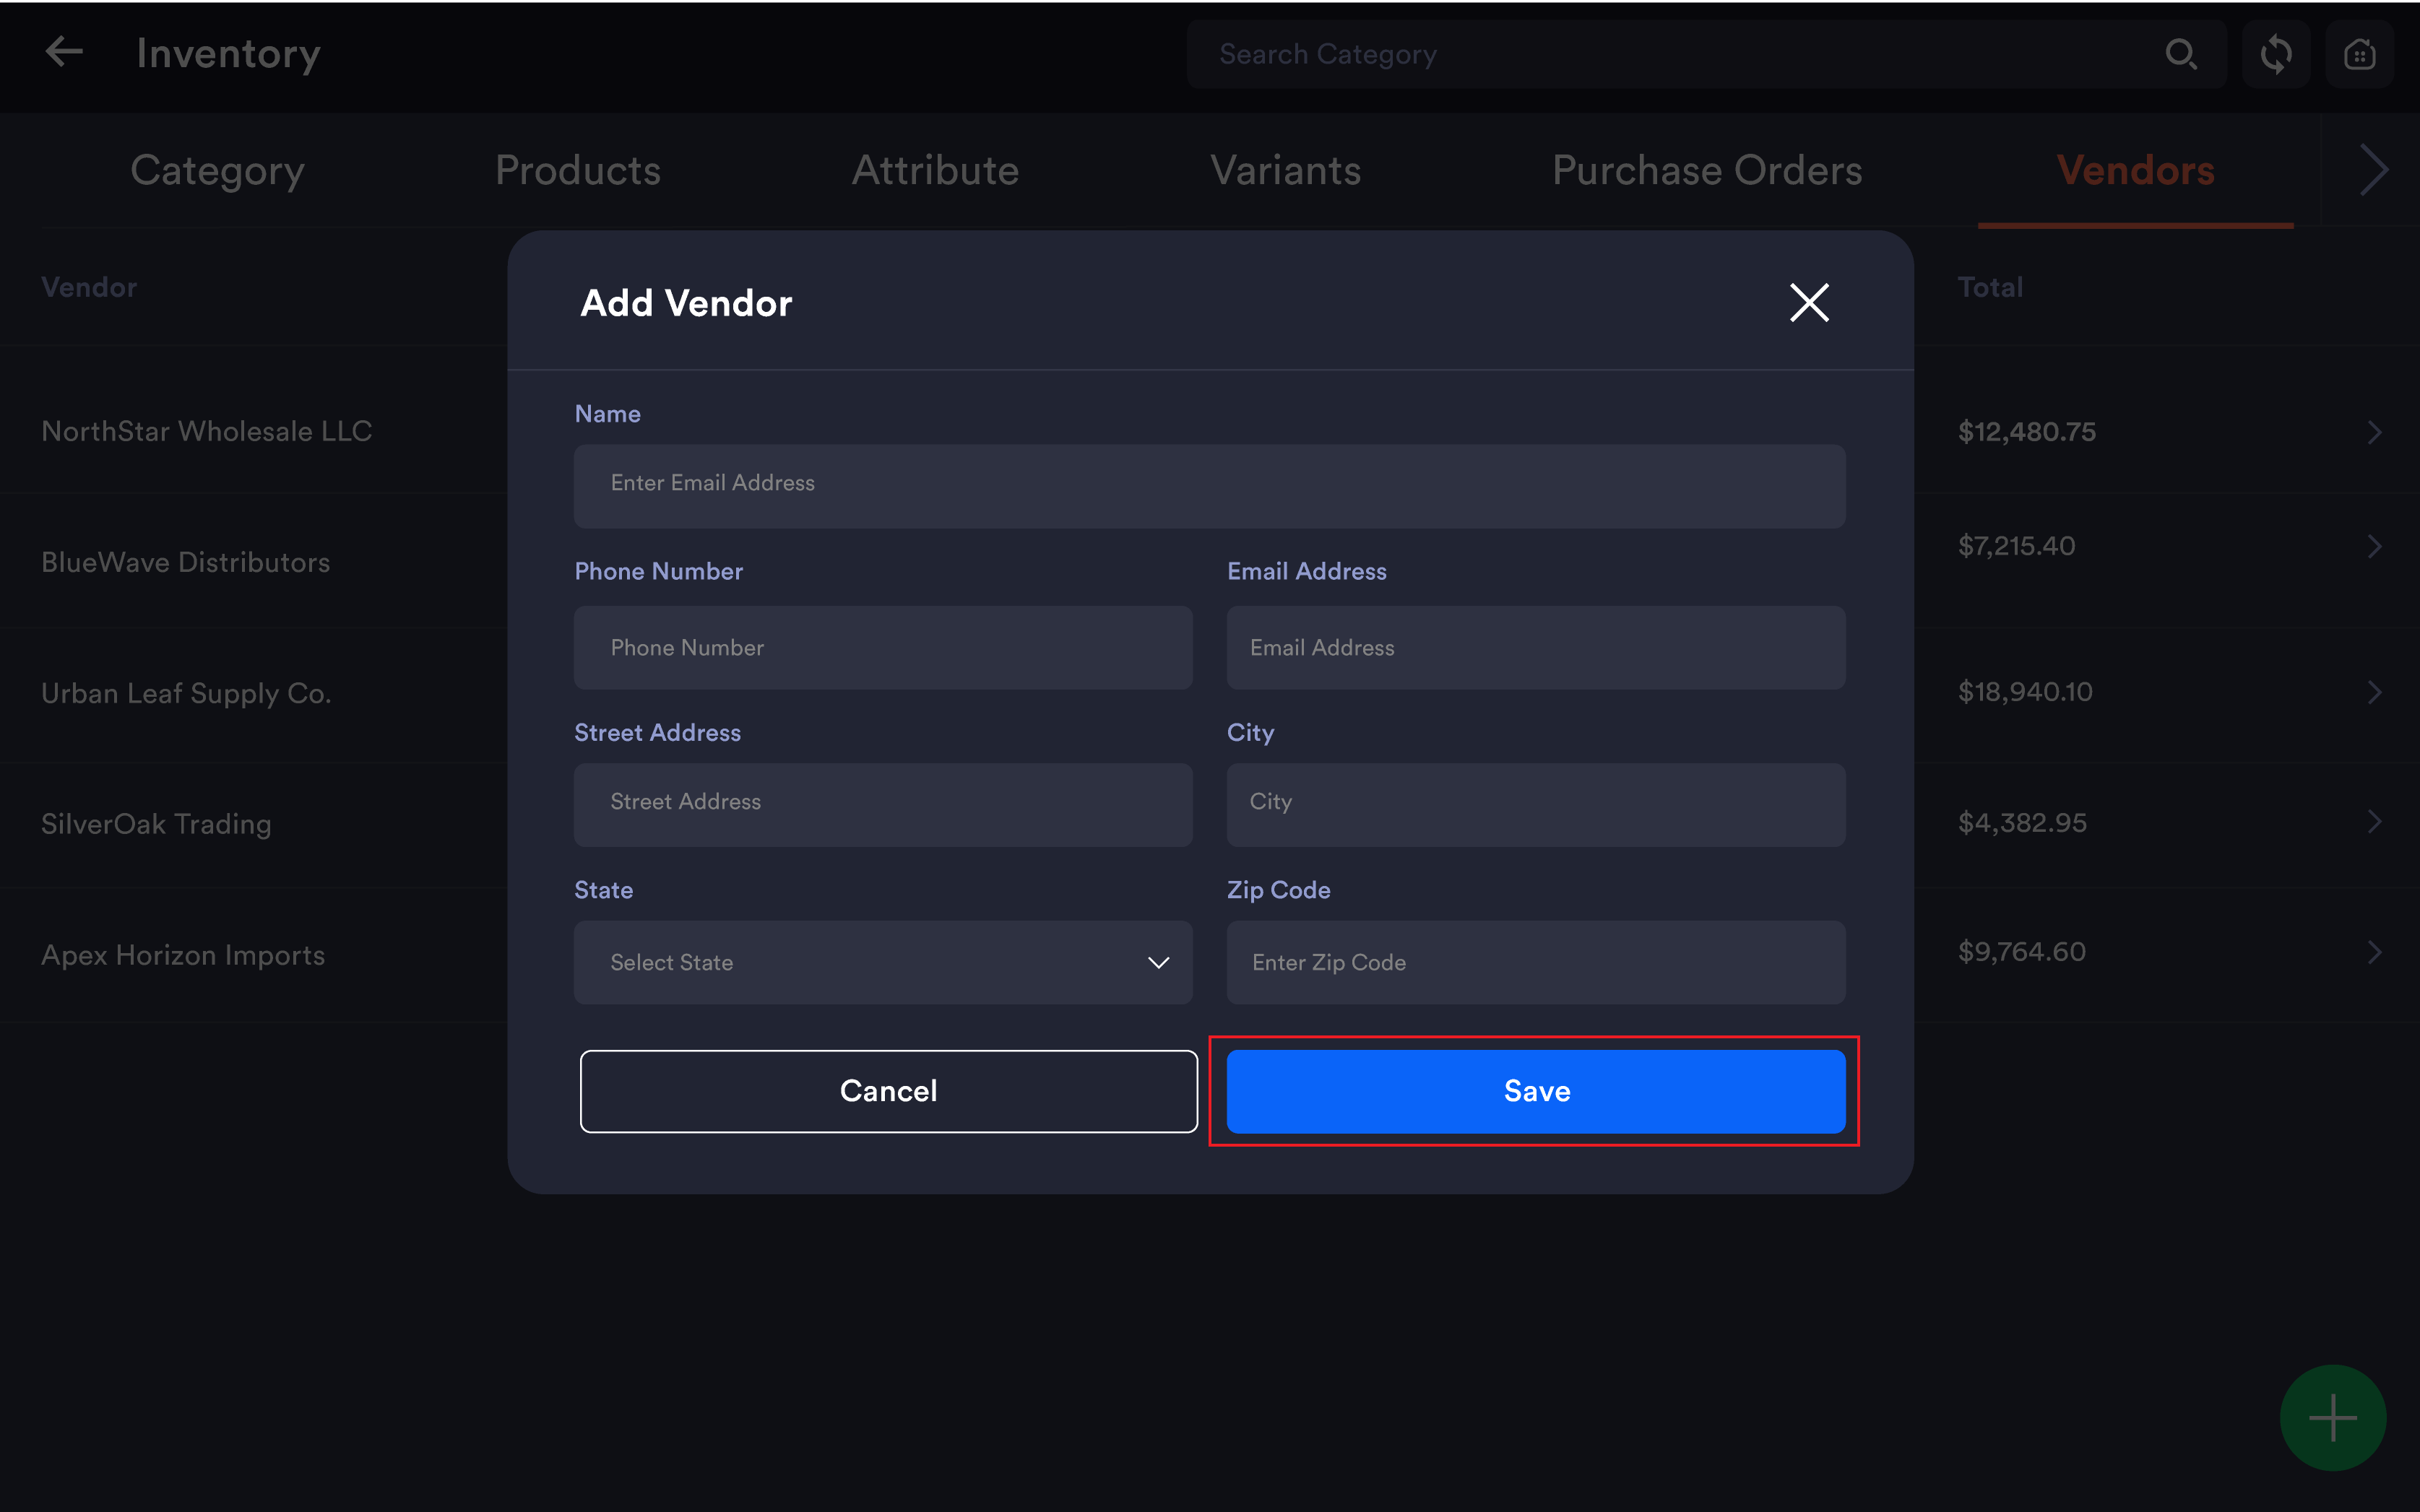Focus the City input field
Screen dimensions: 2420x1512
(1536, 805)
